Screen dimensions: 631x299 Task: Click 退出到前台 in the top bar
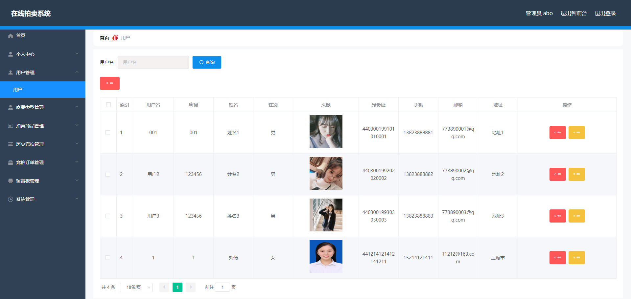[573, 13]
